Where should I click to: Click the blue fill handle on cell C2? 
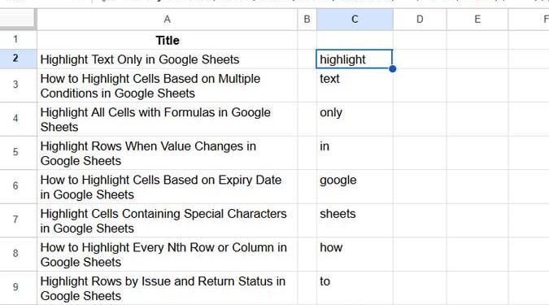click(x=393, y=68)
